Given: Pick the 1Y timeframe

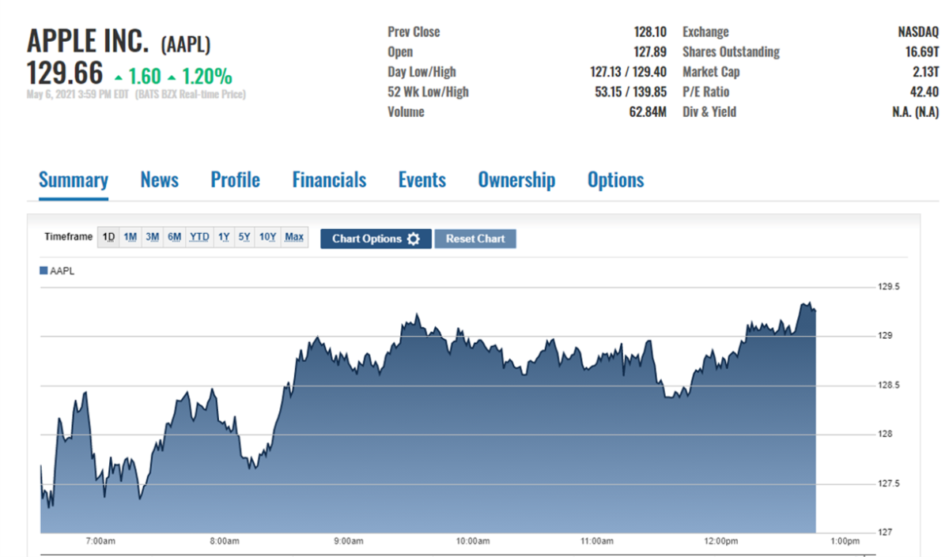Looking at the screenshot, I should (x=224, y=237).
